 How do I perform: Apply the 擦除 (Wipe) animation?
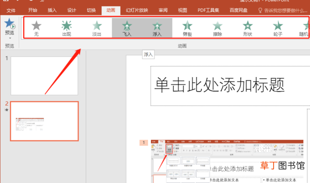[x=217, y=28]
